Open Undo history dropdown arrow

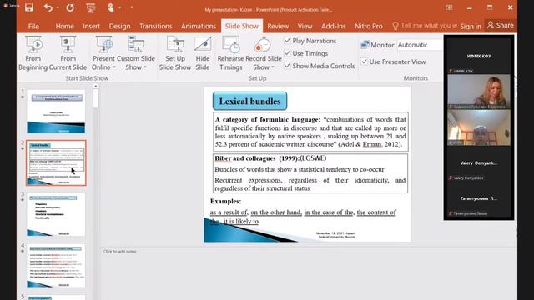tap(58, 7)
